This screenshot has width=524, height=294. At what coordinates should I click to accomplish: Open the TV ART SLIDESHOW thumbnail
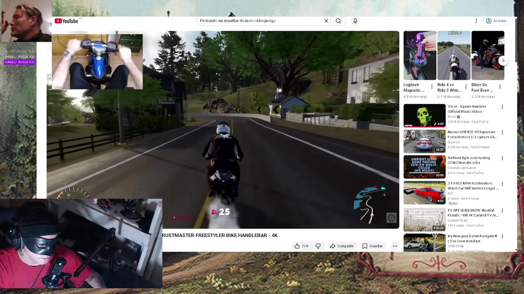click(425, 220)
